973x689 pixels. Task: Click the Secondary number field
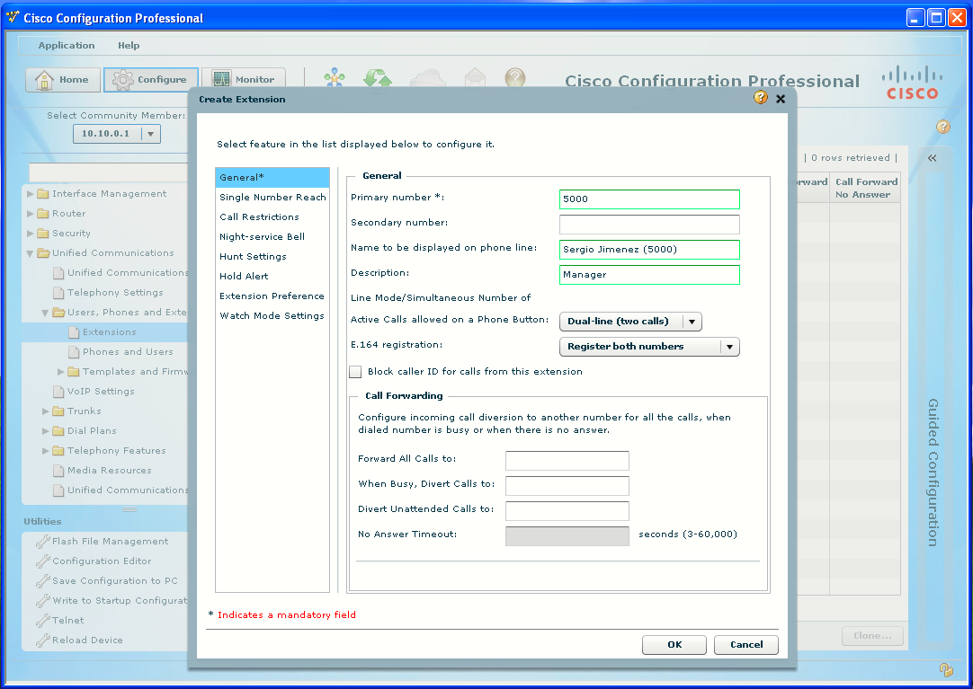(649, 225)
